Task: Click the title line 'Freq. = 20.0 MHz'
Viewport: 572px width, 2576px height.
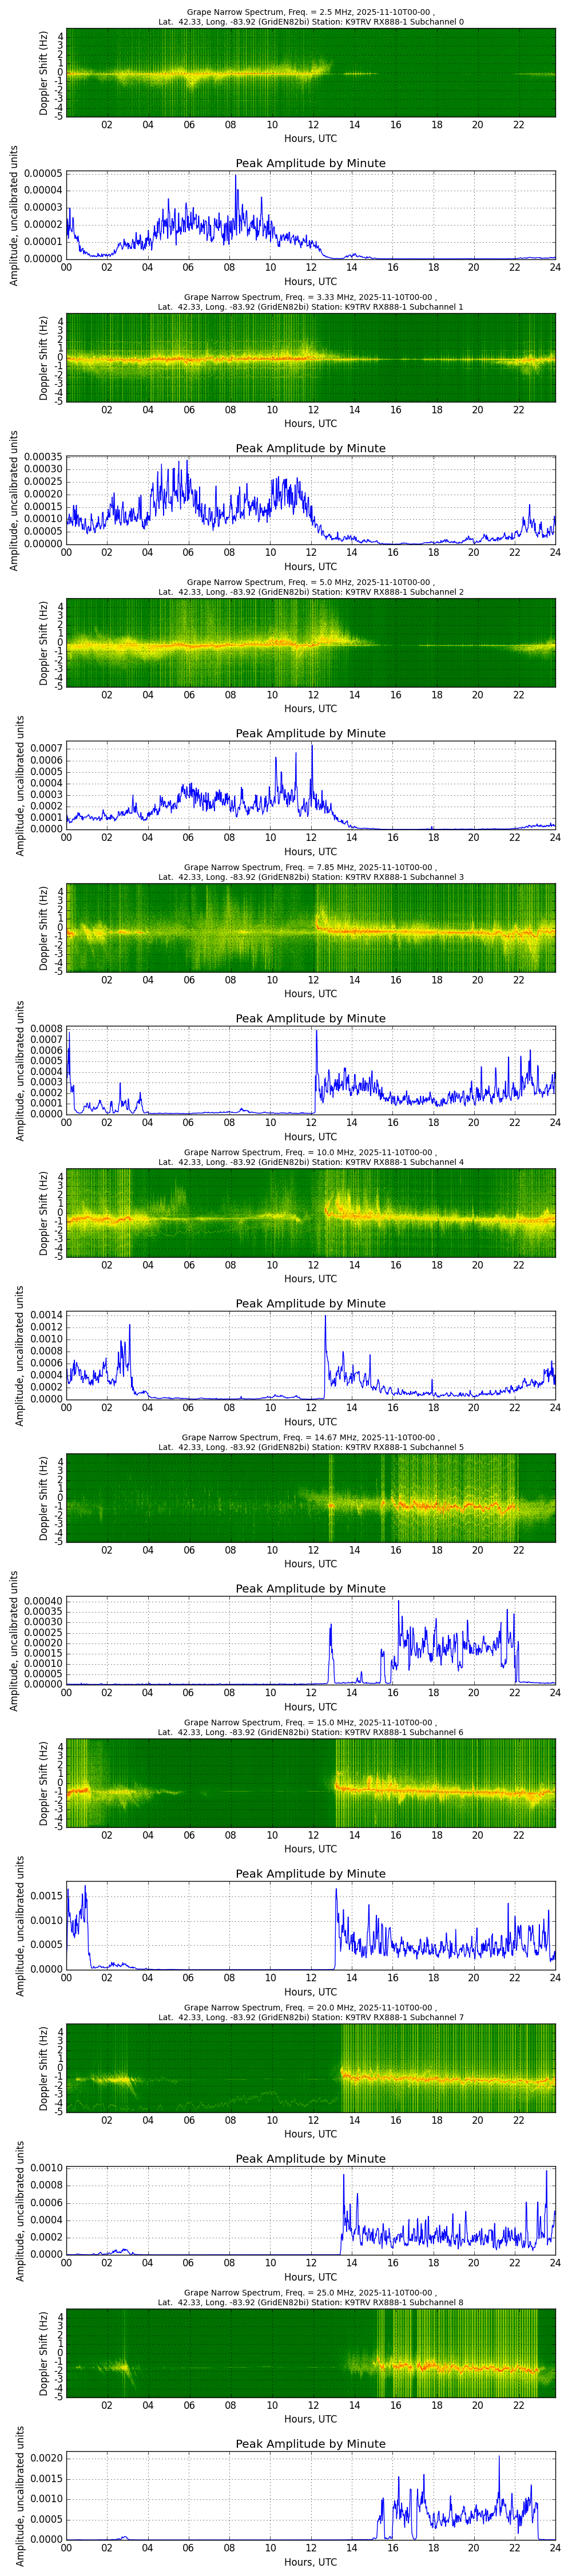Action: point(311,2007)
